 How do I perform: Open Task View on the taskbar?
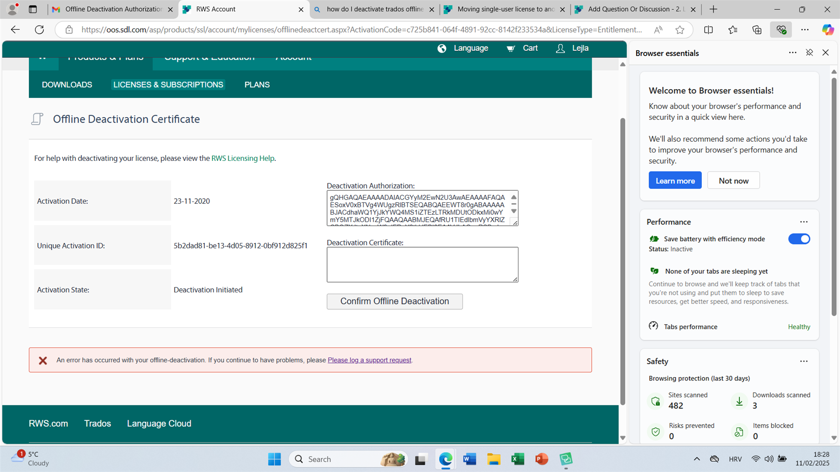(x=420, y=459)
